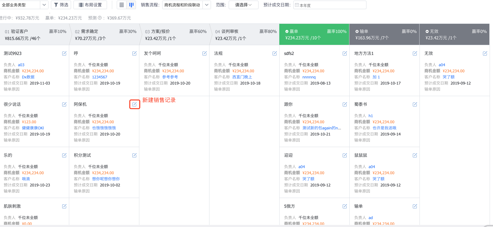Select the 赢单 stage header

coord(314,34)
